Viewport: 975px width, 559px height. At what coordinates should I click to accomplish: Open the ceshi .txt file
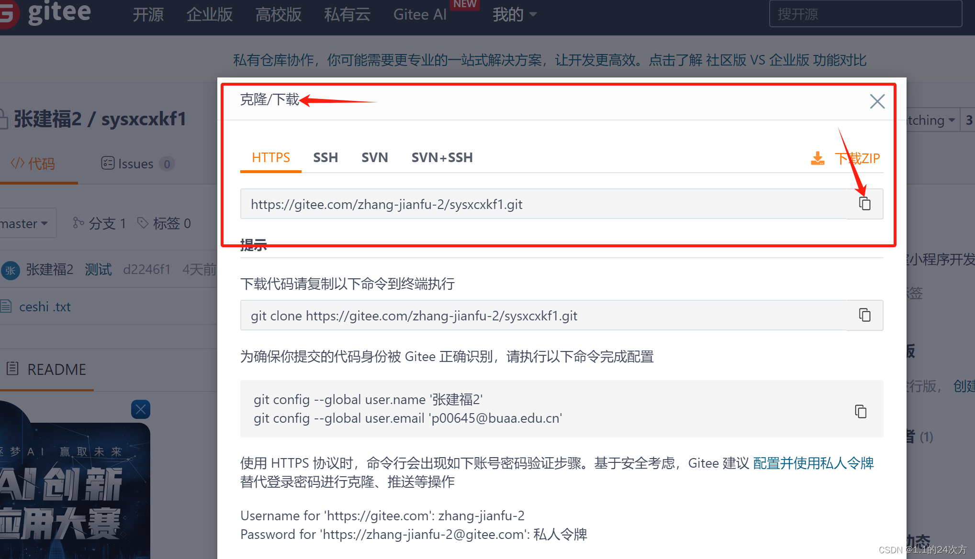45,307
